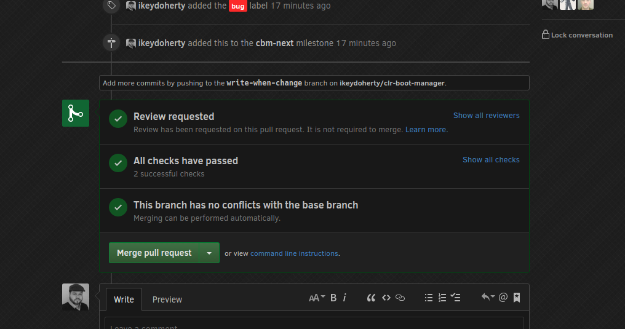Switch to the Preview tab
This screenshot has height=329, width=625.
click(167, 299)
